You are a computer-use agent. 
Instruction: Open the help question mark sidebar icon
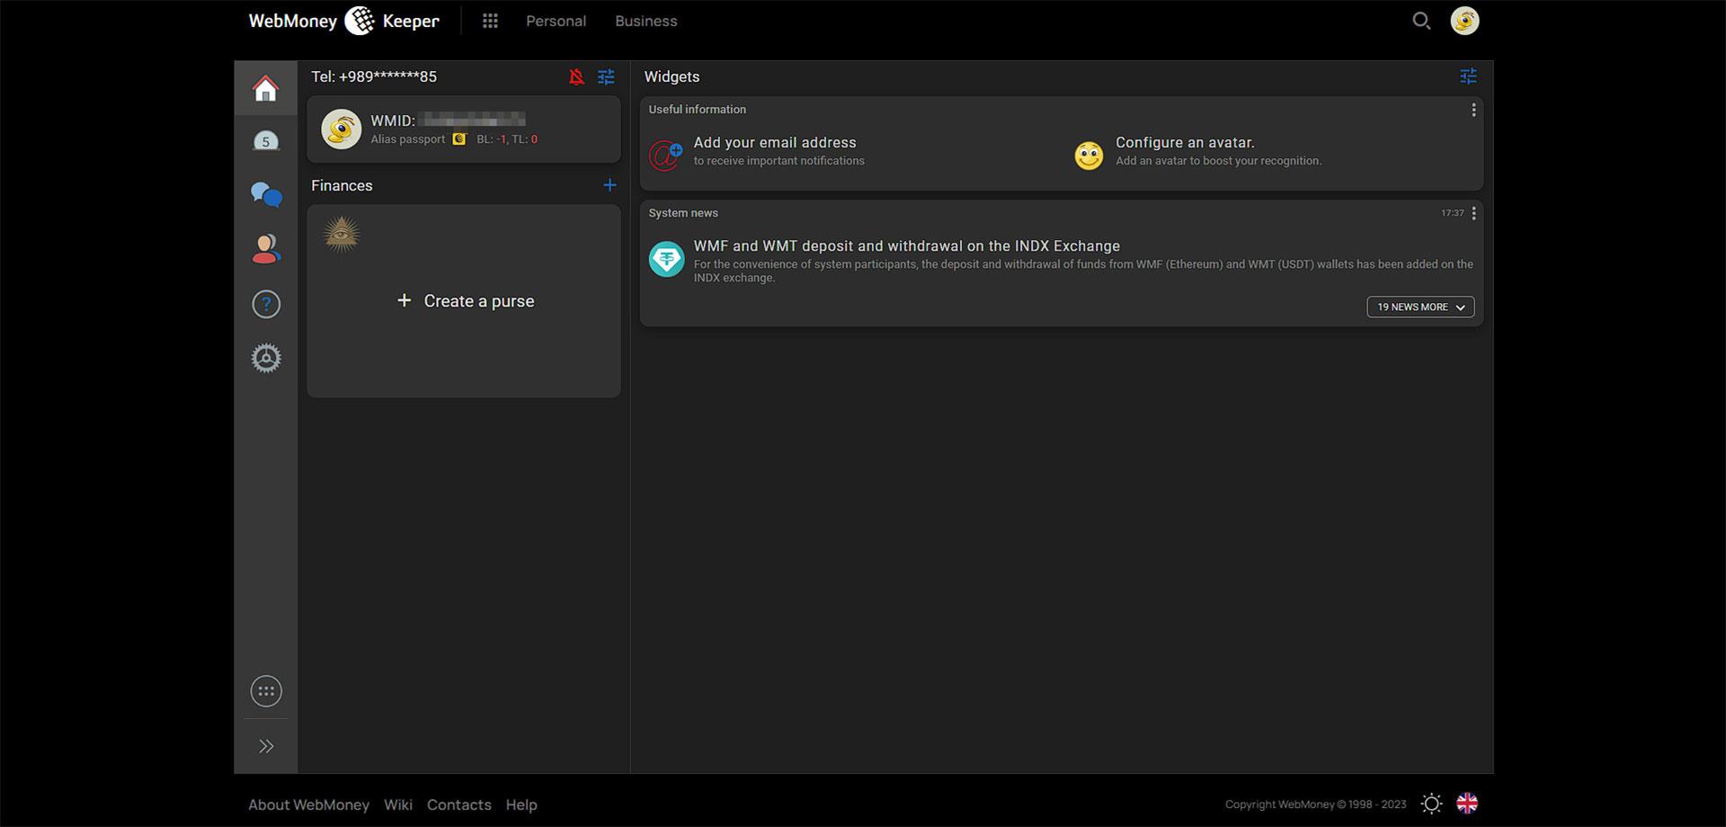coord(266,304)
